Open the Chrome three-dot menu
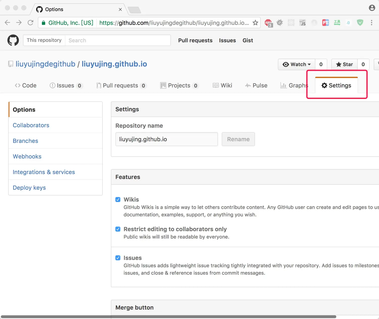 point(371,23)
